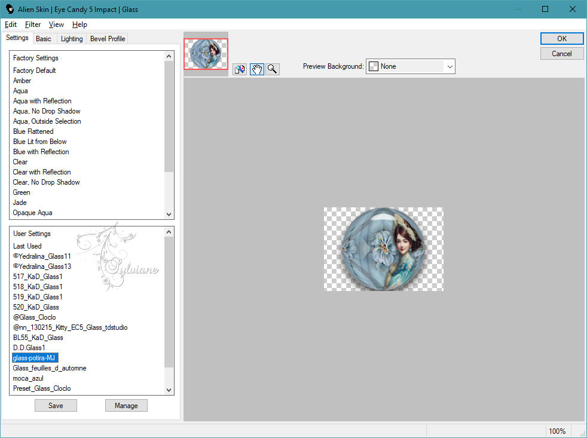
Task: Open the Help menu
Action: pos(80,24)
